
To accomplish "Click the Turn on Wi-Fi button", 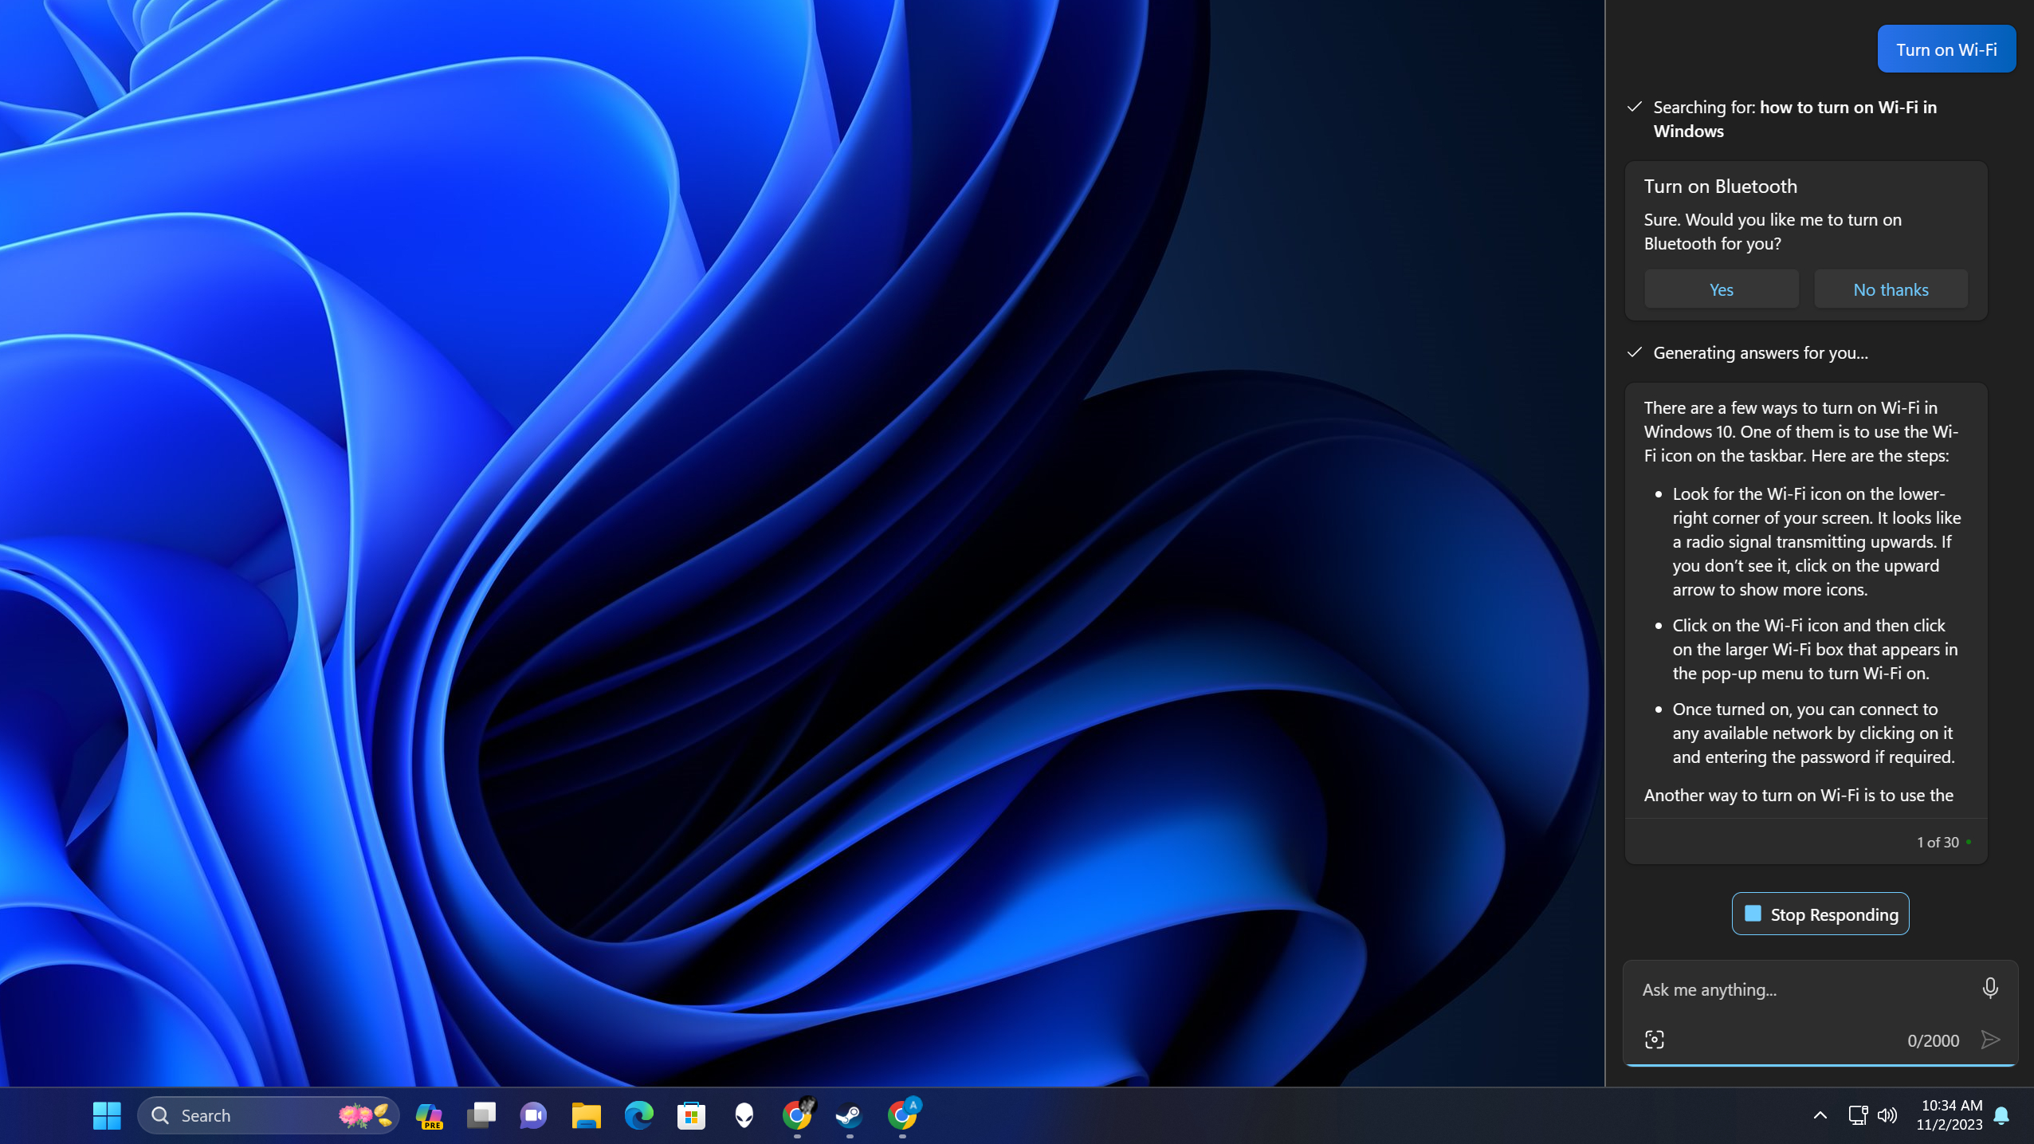I will pyautogui.click(x=1947, y=49).
